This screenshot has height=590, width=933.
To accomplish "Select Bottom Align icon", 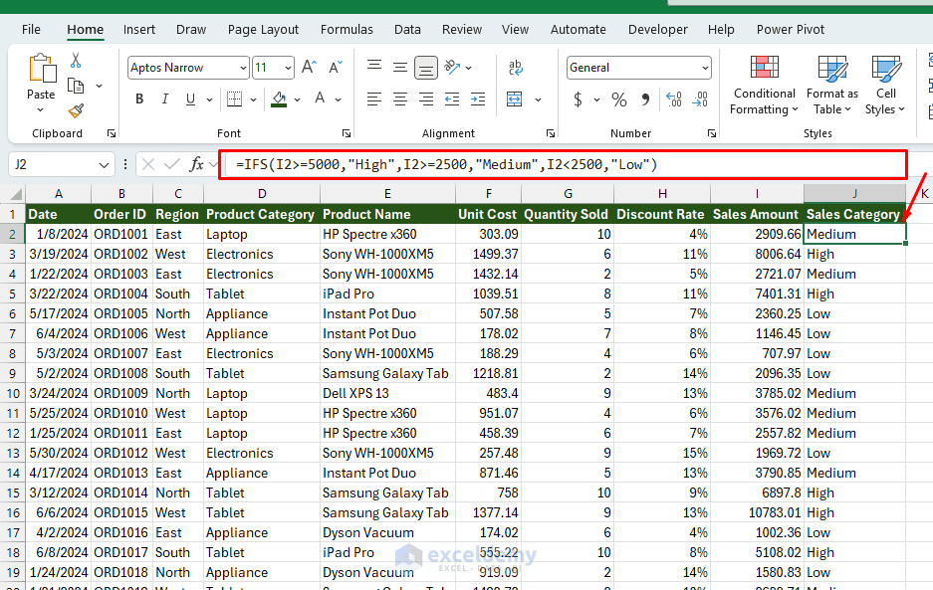I will pos(426,68).
